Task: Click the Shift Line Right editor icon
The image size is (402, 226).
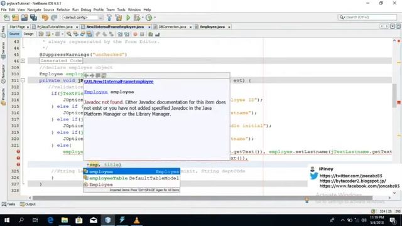Action: coord(127,34)
